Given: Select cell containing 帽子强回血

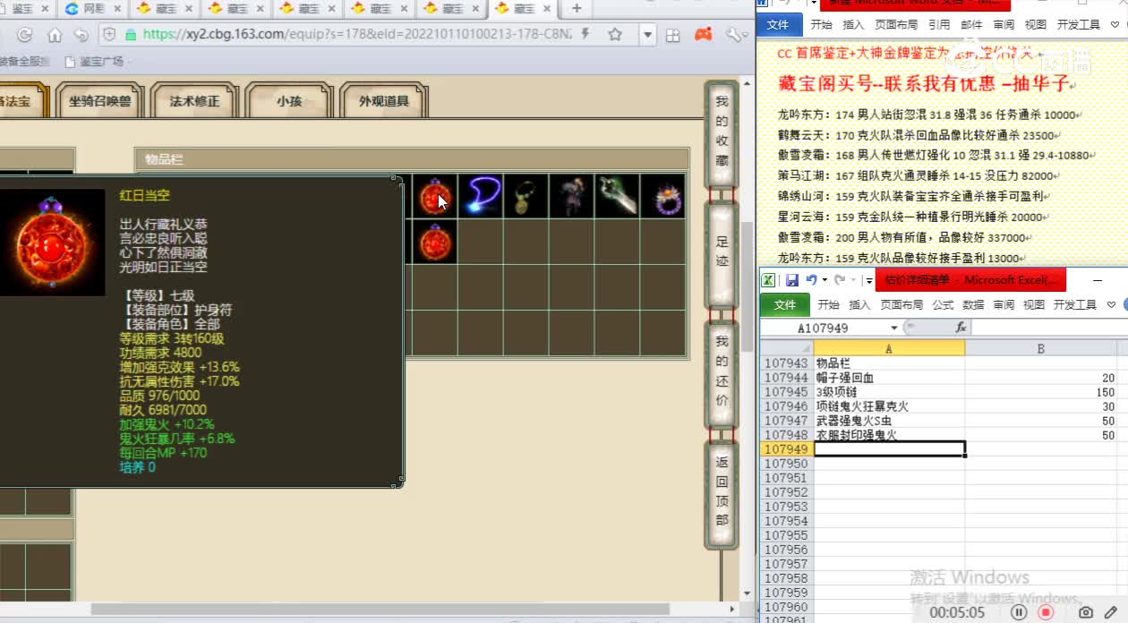Looking at the screenshot, I should (889, 378).
